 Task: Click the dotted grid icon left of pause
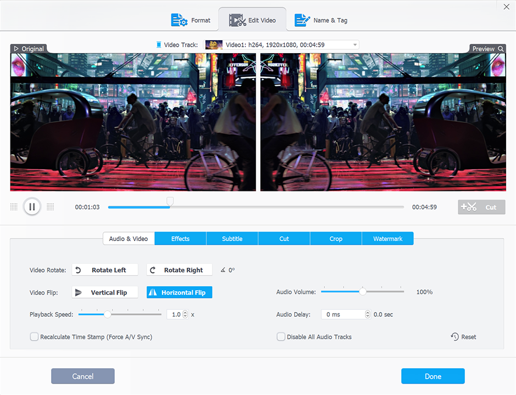(14, 207)
